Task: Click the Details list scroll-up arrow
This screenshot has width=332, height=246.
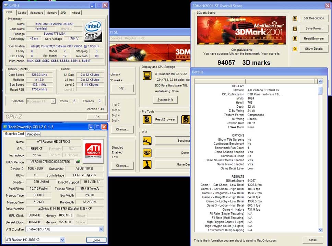Action: point(320,81)
